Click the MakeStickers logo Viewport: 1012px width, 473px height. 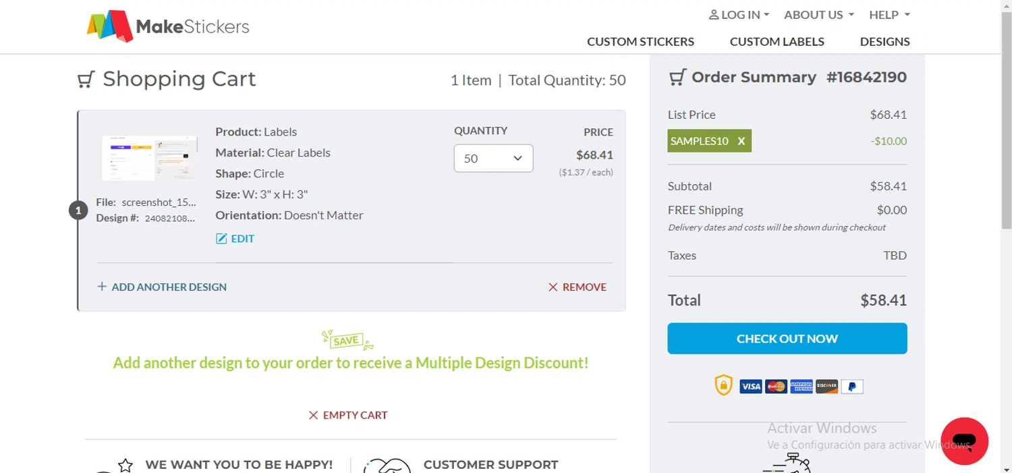tap(168, 26)
